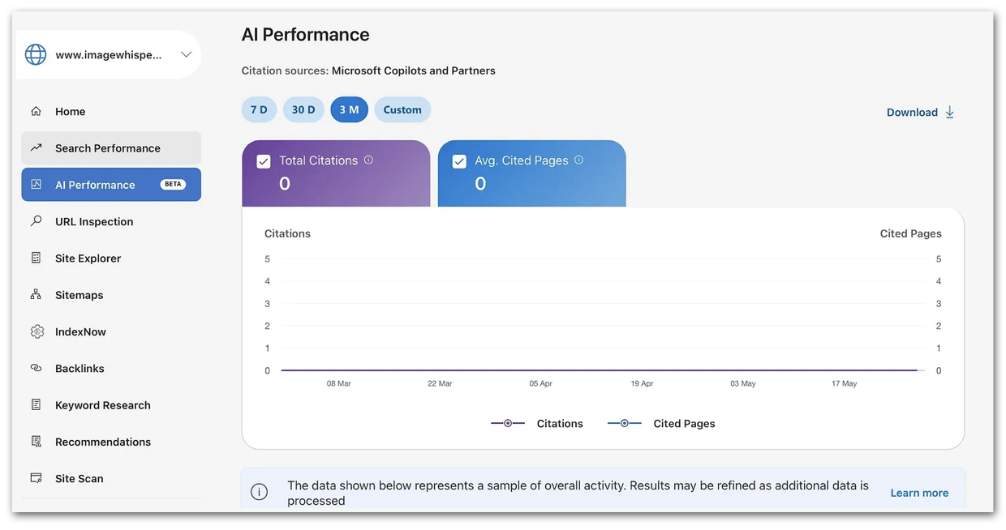The height and width of the screenshot is (530, 1006).
Task: Click the Search Performance trend arrow icon
Action: click(36, 147)
